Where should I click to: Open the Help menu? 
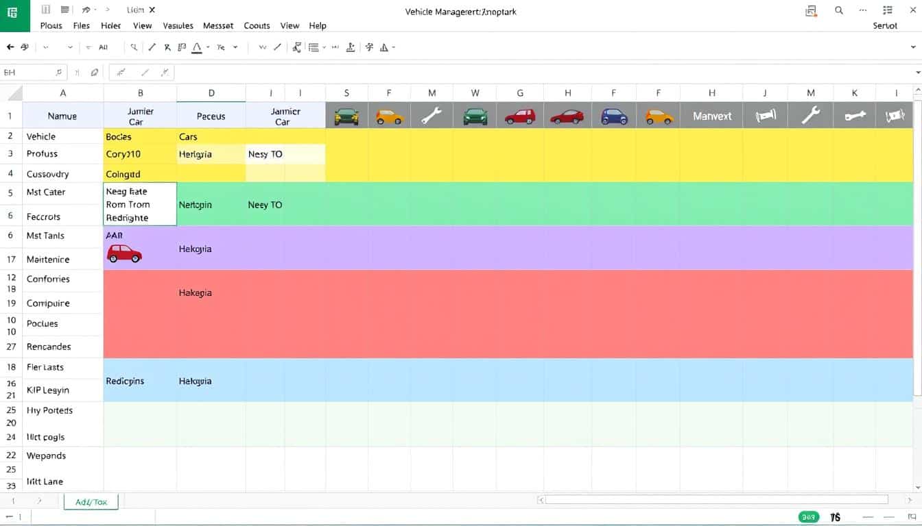tap(318, 25)
